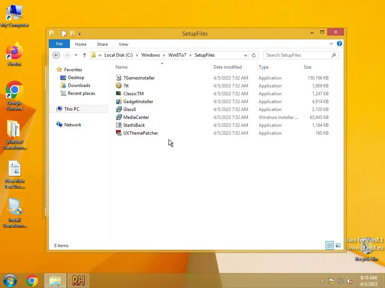Click the 7tt application icon
The height and width of the screenshot is (288, 385).
[x=118, y=86]
